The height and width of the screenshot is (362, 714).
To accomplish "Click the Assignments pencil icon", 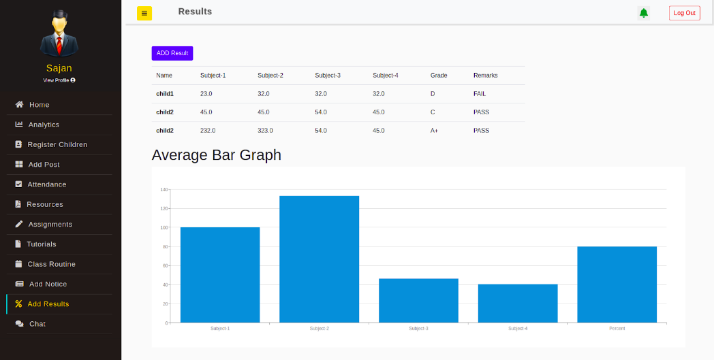I will (x=19, y=224).
